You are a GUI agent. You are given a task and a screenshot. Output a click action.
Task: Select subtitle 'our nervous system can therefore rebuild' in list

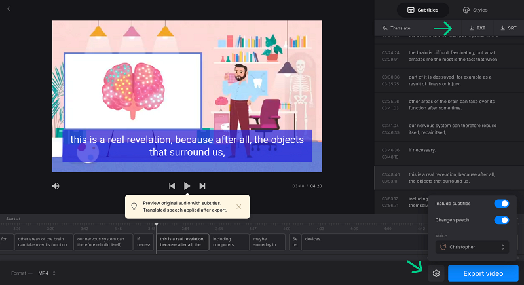point(449,129)
